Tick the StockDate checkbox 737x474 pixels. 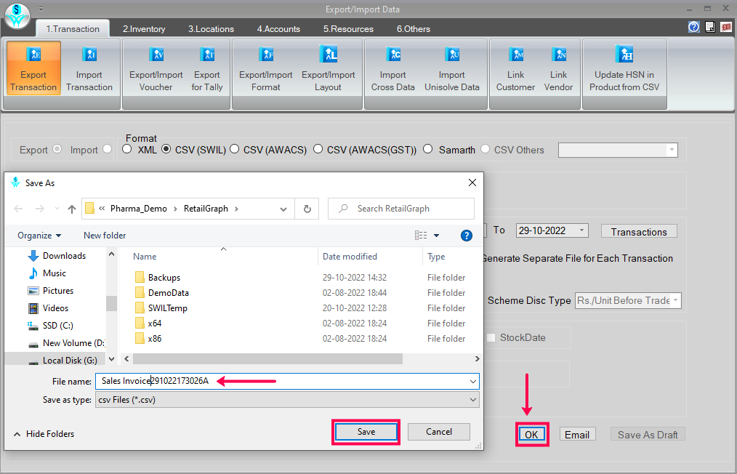491,337
